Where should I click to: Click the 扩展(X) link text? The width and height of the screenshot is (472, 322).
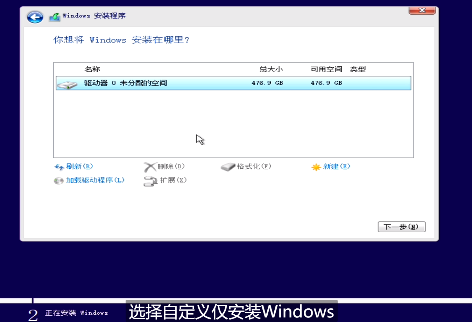pos(174,181)
